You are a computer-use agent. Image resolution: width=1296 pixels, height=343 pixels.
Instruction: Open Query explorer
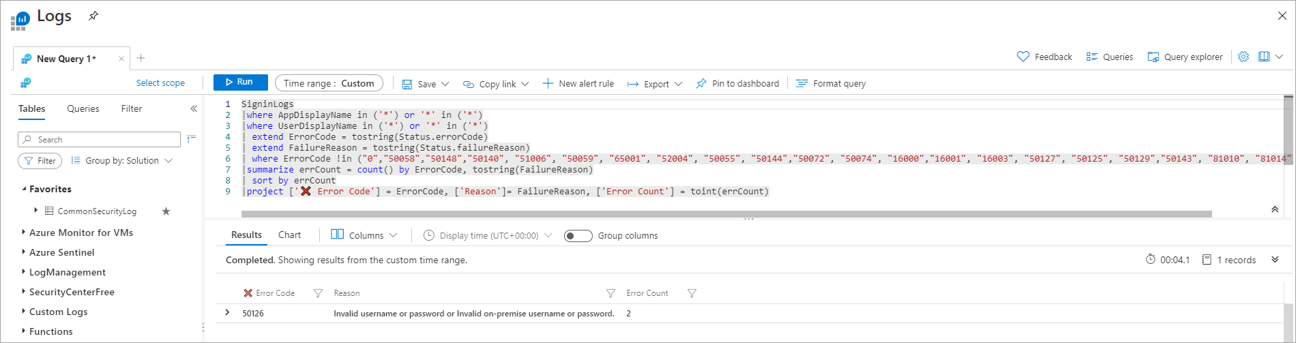click(1185, 57)
